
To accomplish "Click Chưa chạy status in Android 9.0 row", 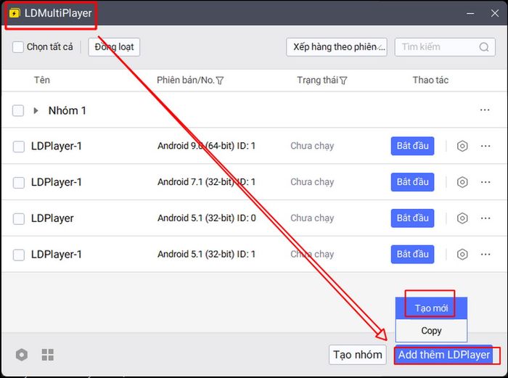I will [x=312, y=146].
